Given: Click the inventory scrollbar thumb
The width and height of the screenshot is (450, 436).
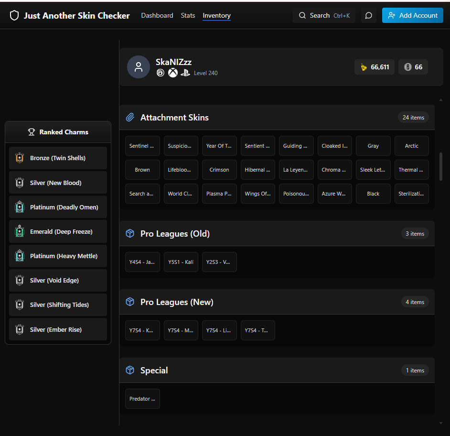Looking at the screenshot, I should (x=441, y=166).
